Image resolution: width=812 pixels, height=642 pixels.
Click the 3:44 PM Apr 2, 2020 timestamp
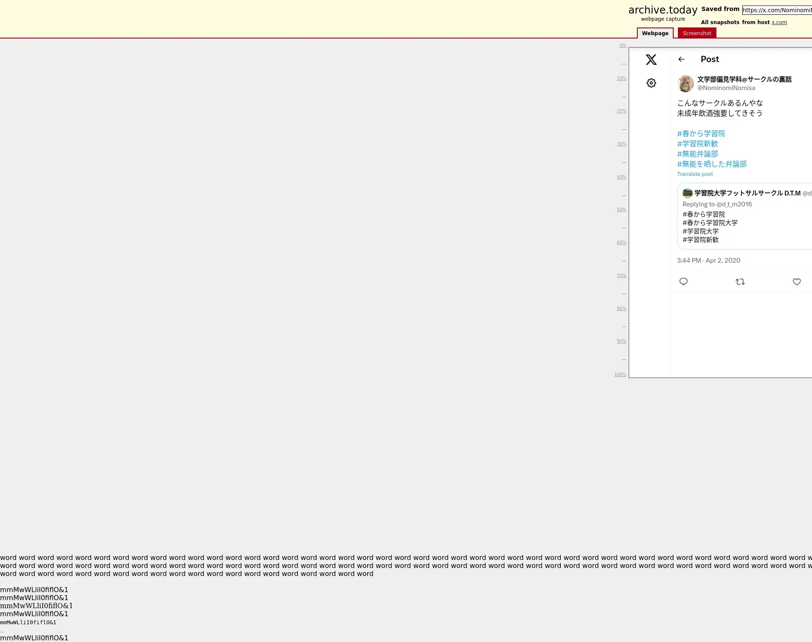pyautogui.click(x=708, y=261)
